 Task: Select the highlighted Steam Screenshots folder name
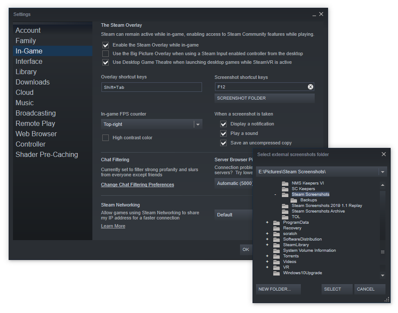310,194
